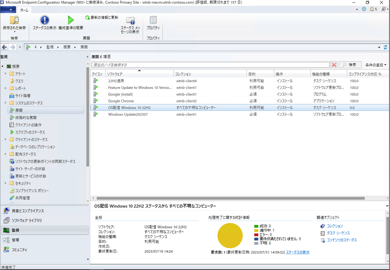Image resolution: width=390 pixels, height=270 pixels.
Task: Open the blue application menu dropdown
Action: coord(8,10)
